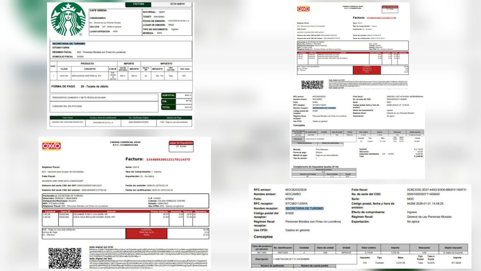The image size is (481, 271).
Task: Click the Lugar de Expedición box on the top-right invoice
Action: pyautogui.click(x=390, y=9)
